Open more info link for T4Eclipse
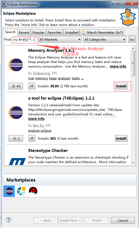 pos(36,119)
